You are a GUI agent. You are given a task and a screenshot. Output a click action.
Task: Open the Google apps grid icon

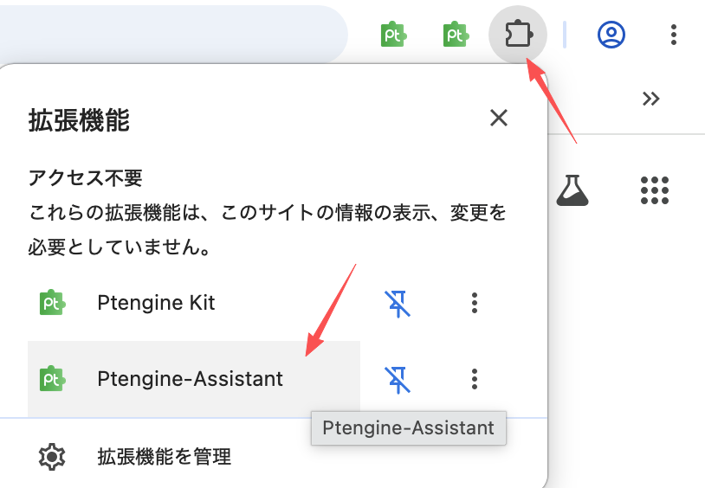coord(655,190)
